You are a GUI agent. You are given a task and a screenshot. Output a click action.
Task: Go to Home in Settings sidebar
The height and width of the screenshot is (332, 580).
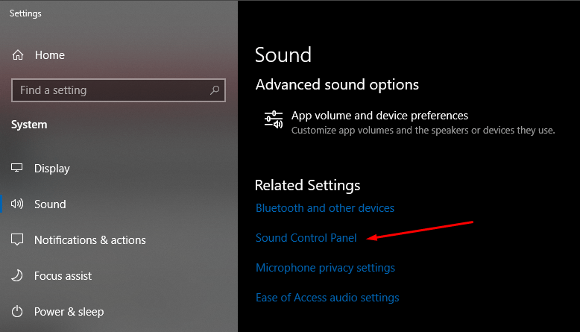(x=49, y=55)
